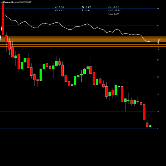Image resolution: width=166 pixels, height=166 pixels.
Task: Select the tall first red candlestick
Action: point(3,19)
